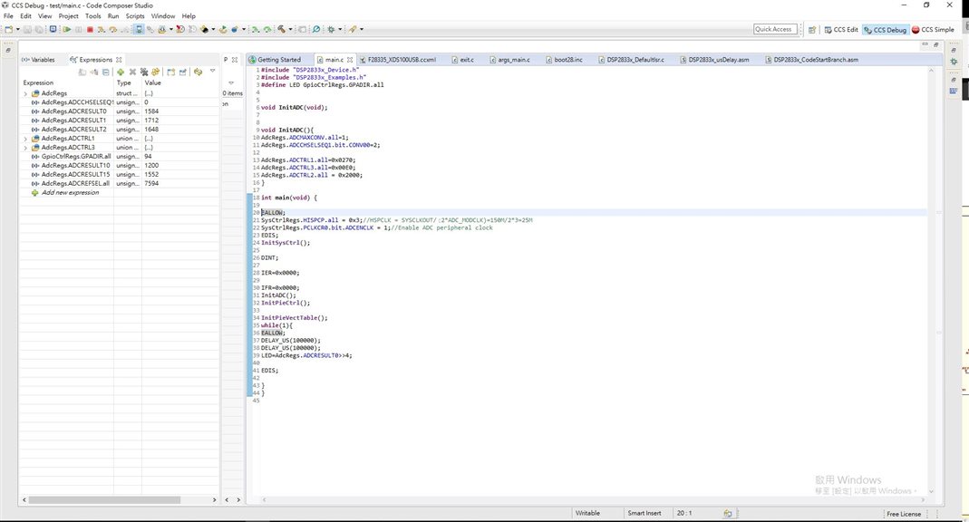
Task: Open the Help menu
Action: pos(189,16)
